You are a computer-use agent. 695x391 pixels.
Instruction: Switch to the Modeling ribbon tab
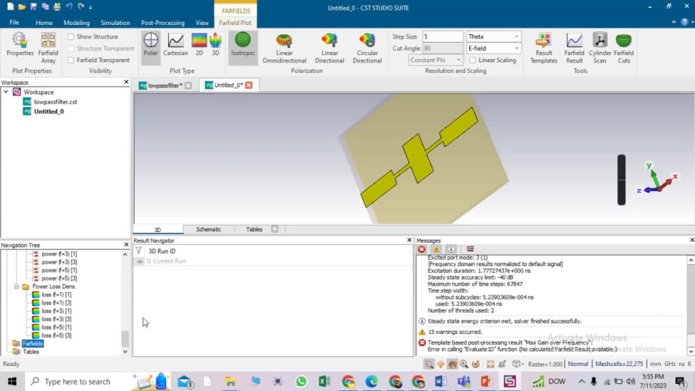coord(76,23)
